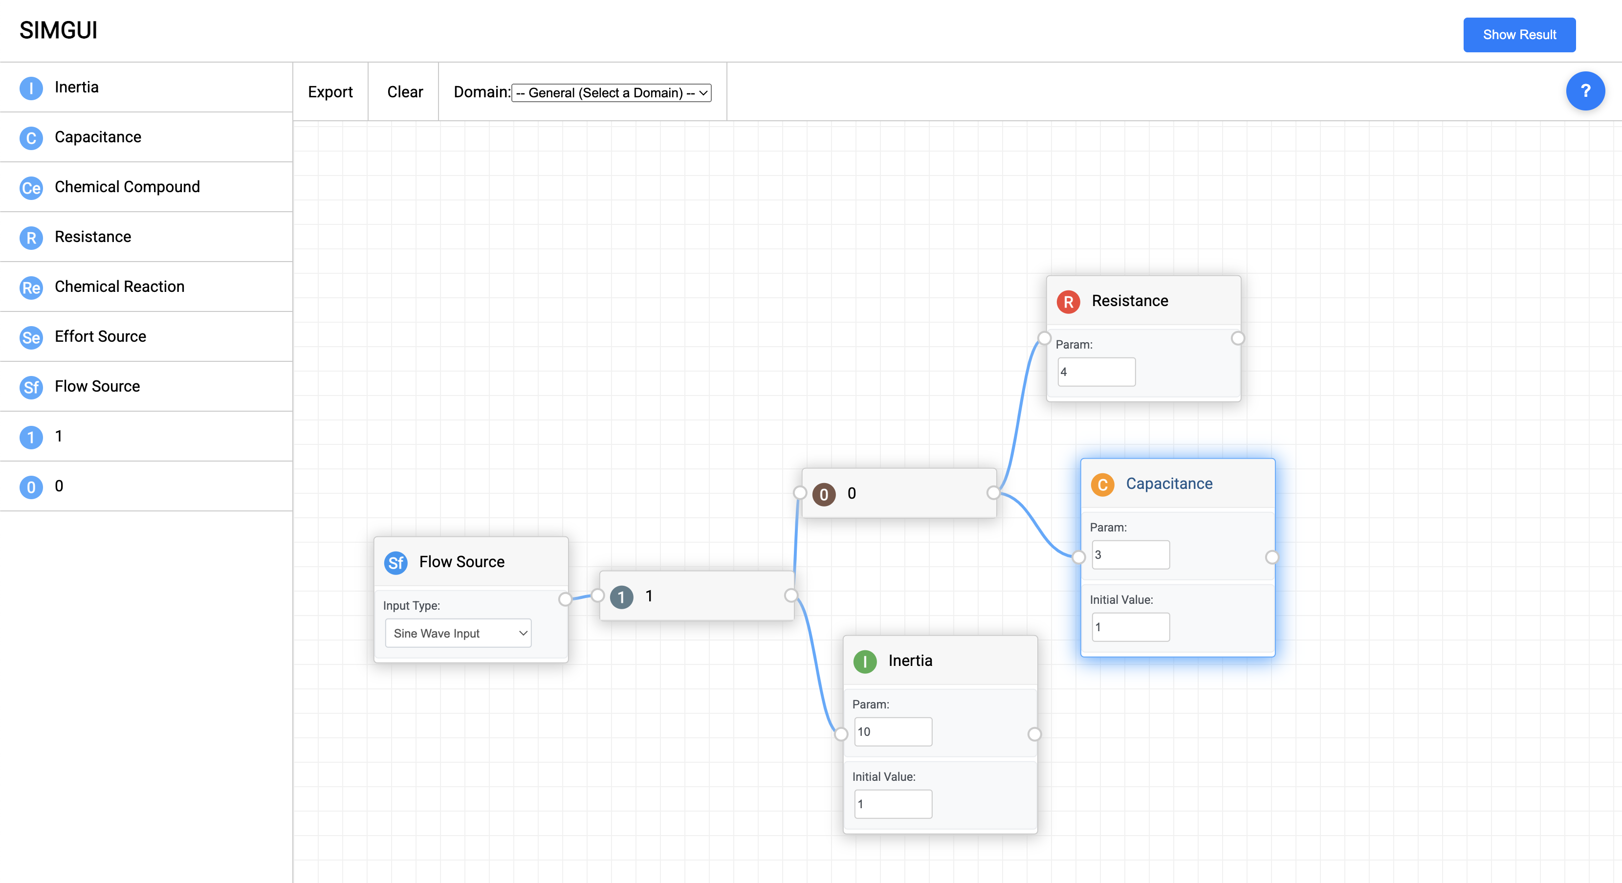Click the Resistance Param input field
Image resolution: width=1622 pixels, height=883 pixels.
point(1096,372)
